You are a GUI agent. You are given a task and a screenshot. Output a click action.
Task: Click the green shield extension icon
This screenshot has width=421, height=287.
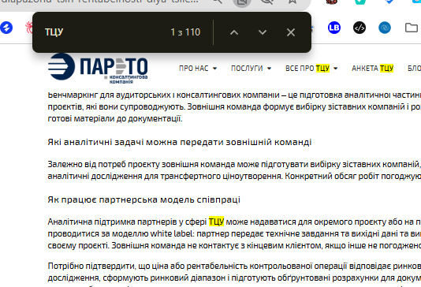click(x=360, y=2)
